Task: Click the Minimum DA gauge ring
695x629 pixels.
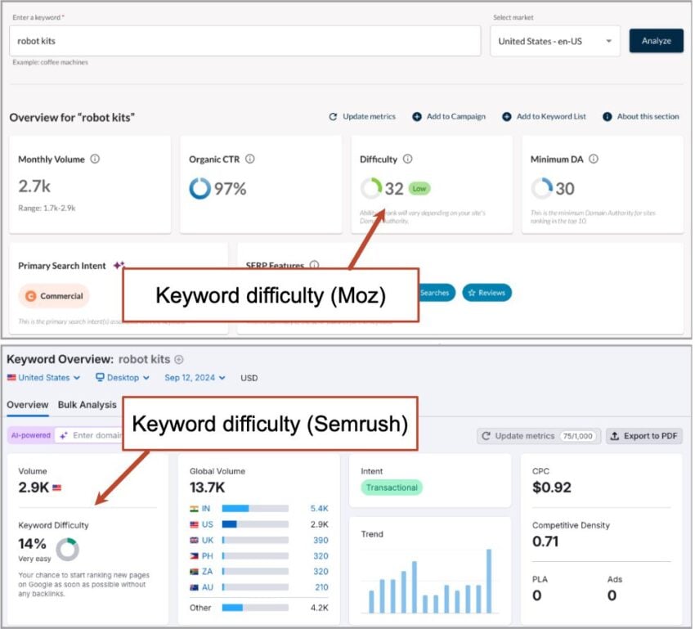Action: click(541, 188)
